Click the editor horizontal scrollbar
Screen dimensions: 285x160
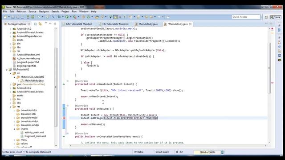tap(168, 145)
